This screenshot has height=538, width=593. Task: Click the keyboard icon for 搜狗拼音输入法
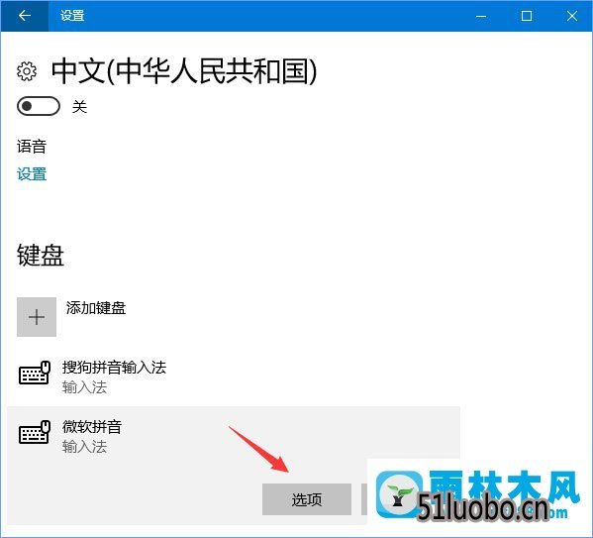coord(35,373)
